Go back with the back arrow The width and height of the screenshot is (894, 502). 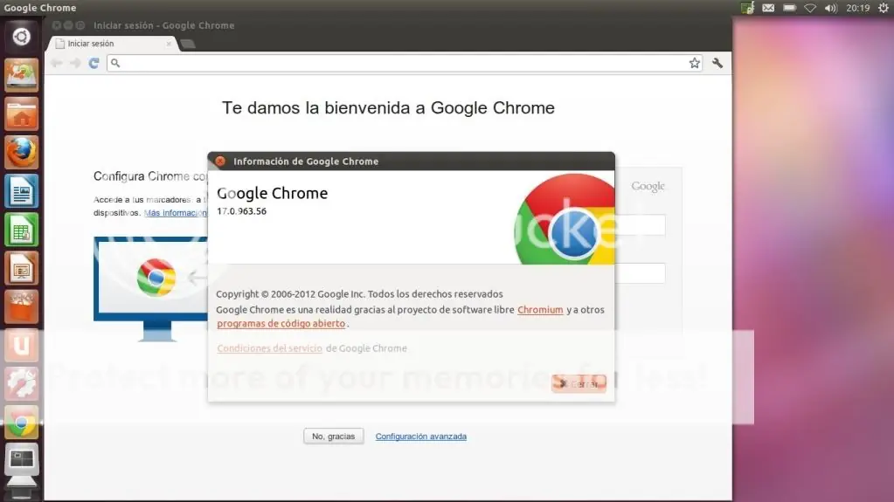(57, 63)
